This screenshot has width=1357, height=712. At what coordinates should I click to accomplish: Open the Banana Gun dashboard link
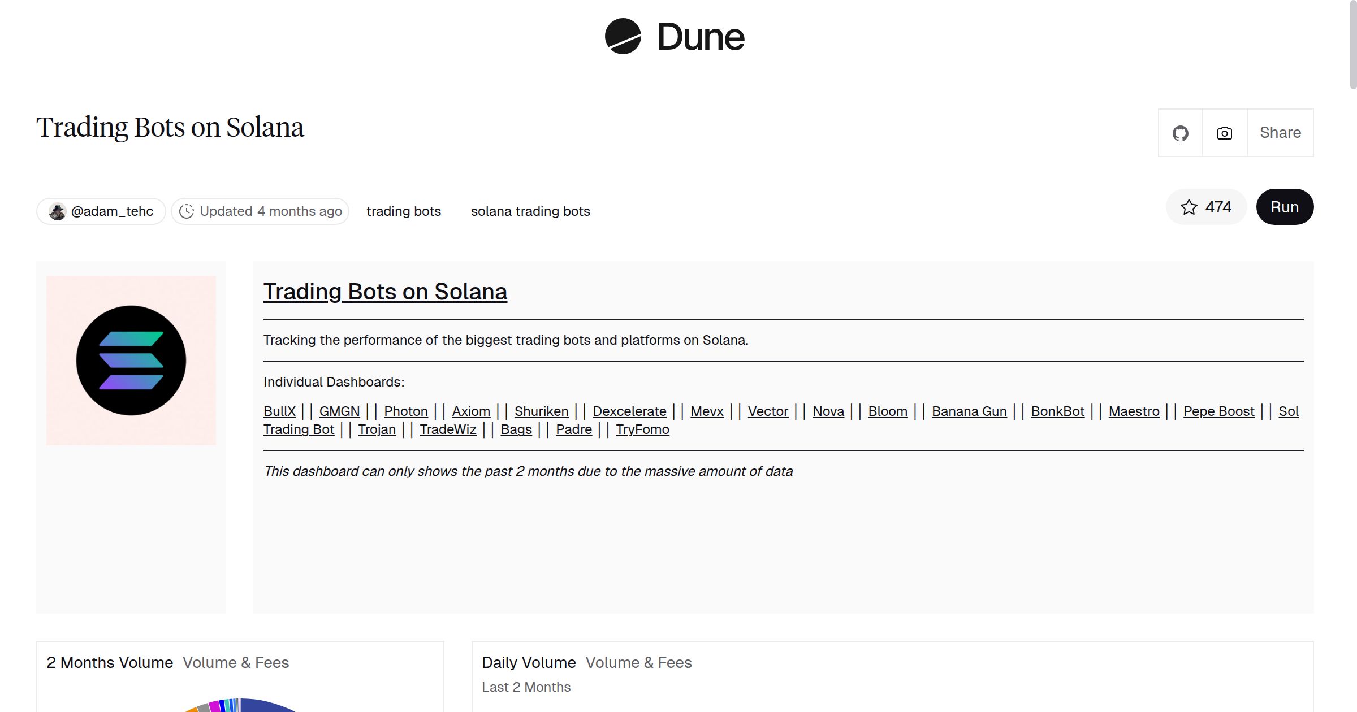[x=969, y=411]
